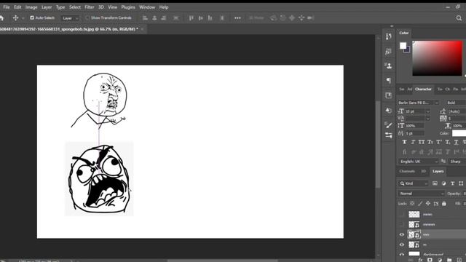
Task: Click the search magnifier icon
Action: coord(459,18)
